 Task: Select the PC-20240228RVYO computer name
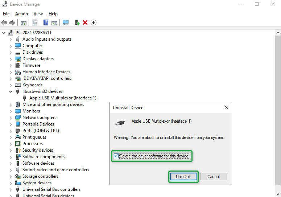33,33
